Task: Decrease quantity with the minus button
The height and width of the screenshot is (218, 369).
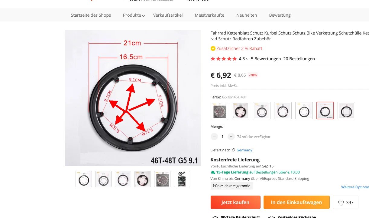Action: pyautogui.click(x=214, y=137)
